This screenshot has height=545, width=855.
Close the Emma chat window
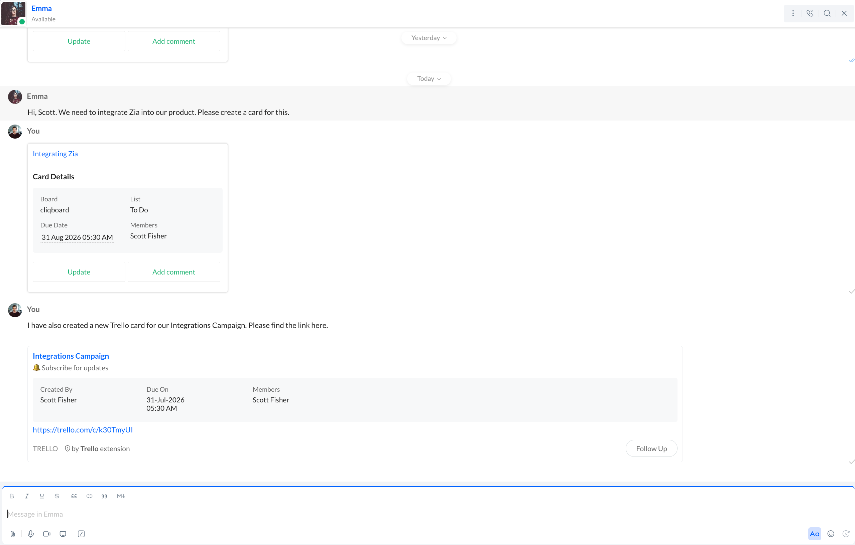pyautogui.click(x=844, y=13)
